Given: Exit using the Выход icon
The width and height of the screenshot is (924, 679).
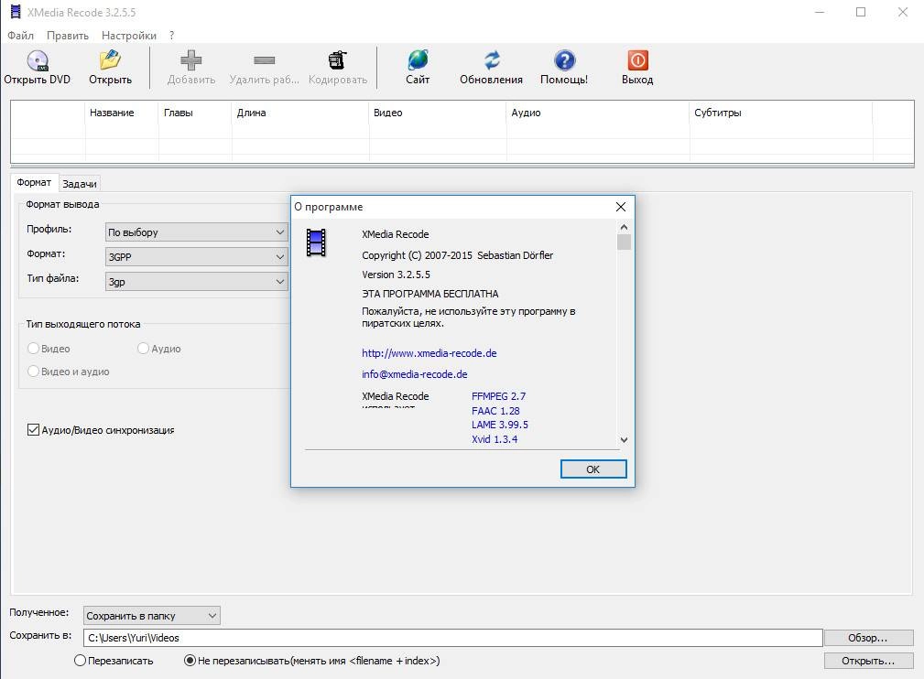Looking at the screenshot, I should click(637, 60).
